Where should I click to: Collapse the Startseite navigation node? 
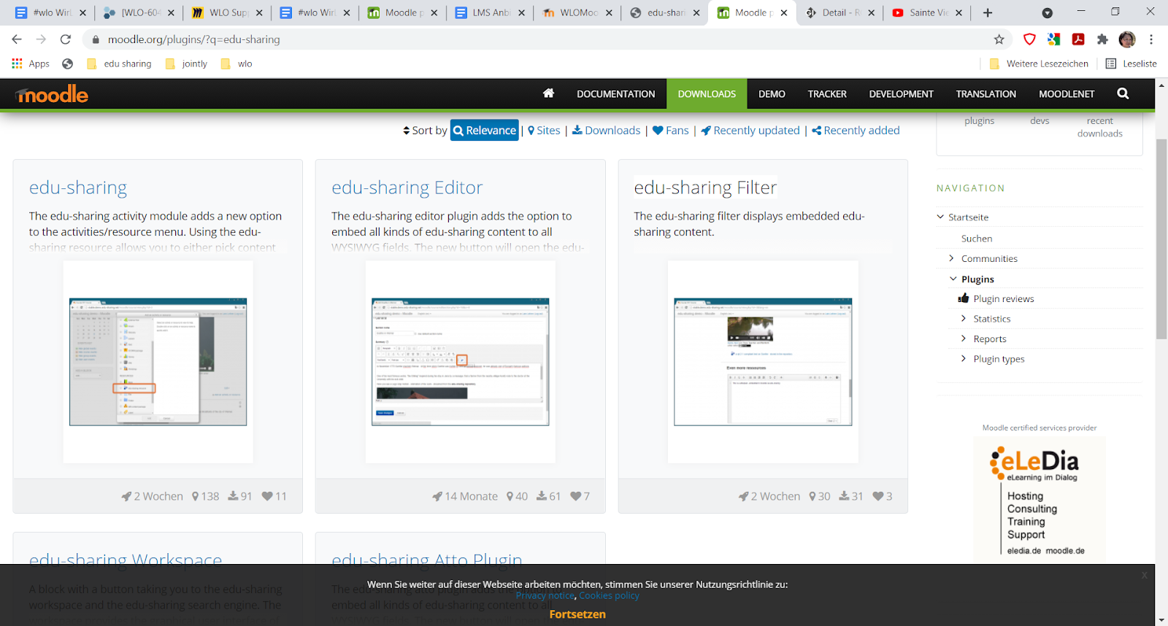pos(940,217)
